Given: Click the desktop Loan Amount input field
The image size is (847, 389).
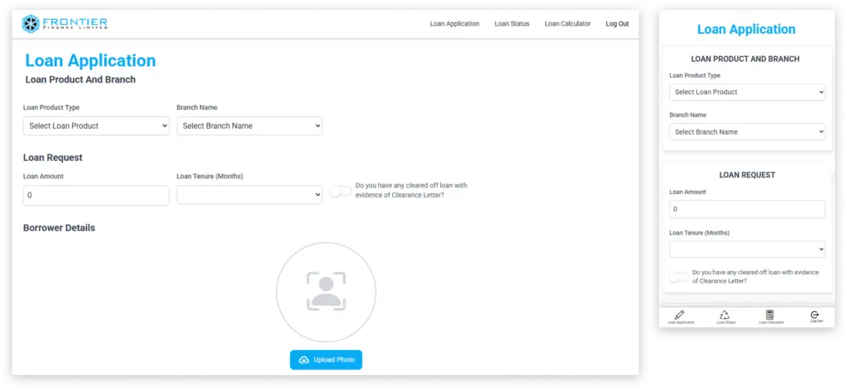Looking at the screenshot, I should pyautogui.click(x=96, y=195).
